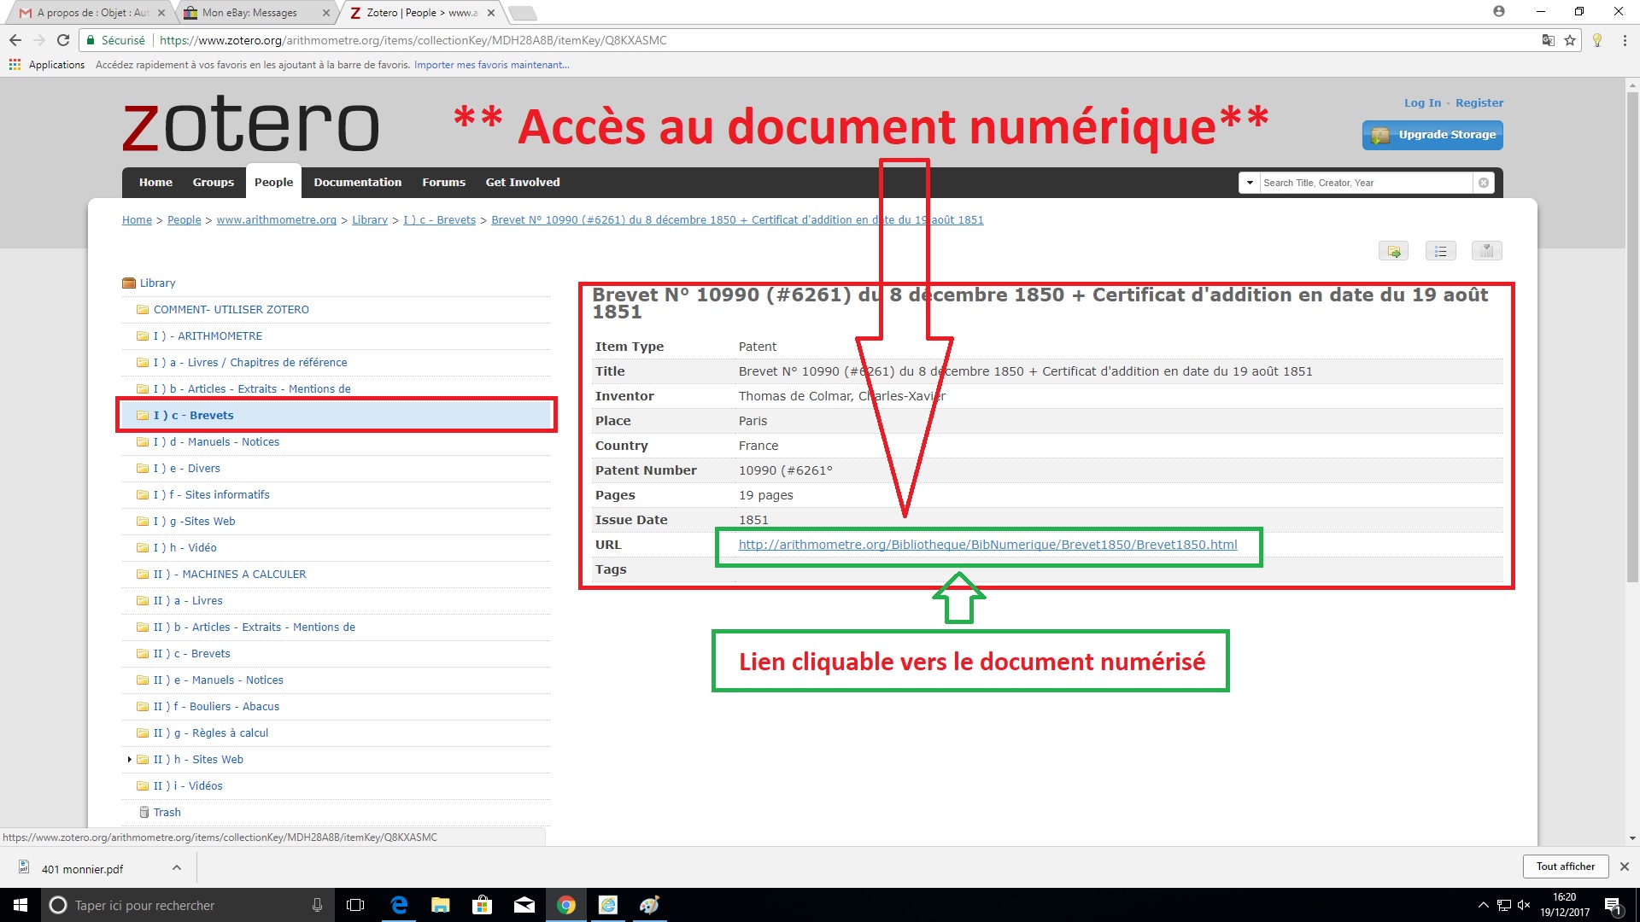The width and height of the screenshot is (1640, 922).
Task: Open II ) g - Règles à calcul collection
Action: pyautogui.click(x=210, y=732)
